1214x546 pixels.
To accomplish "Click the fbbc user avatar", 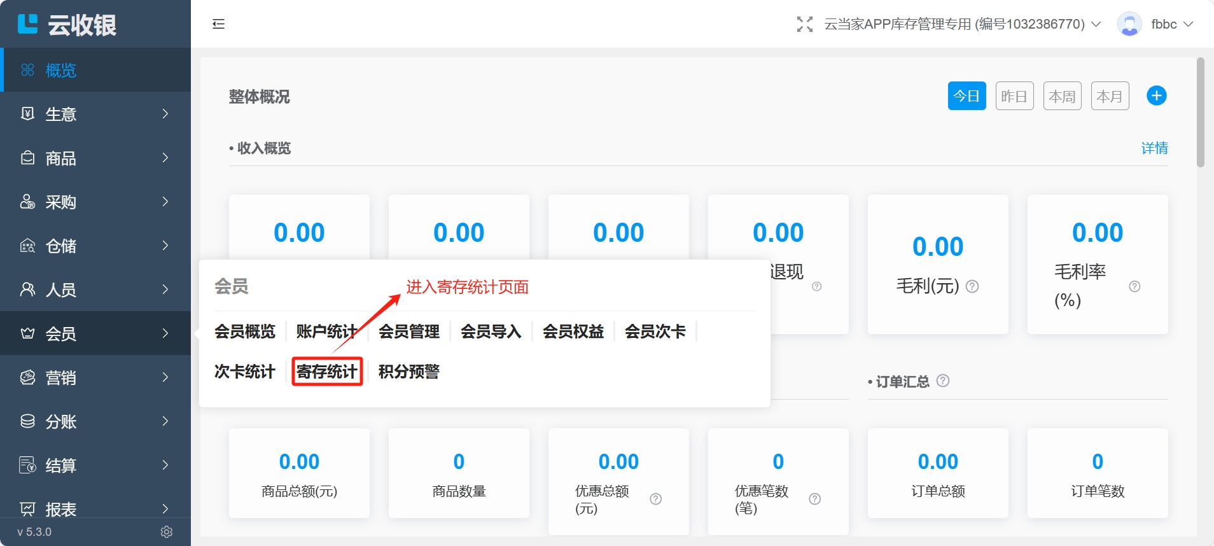I will click(x=1129, y=24).
